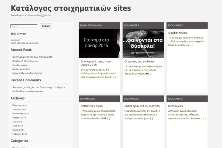
Task: Click BOOKMAKERS header on Mybet card
Action: [131, 99]
